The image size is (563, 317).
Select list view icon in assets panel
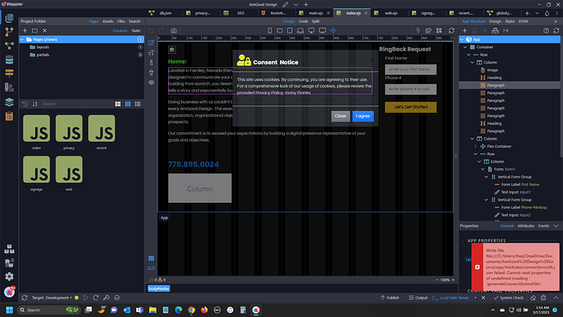[x=138, y=104]
